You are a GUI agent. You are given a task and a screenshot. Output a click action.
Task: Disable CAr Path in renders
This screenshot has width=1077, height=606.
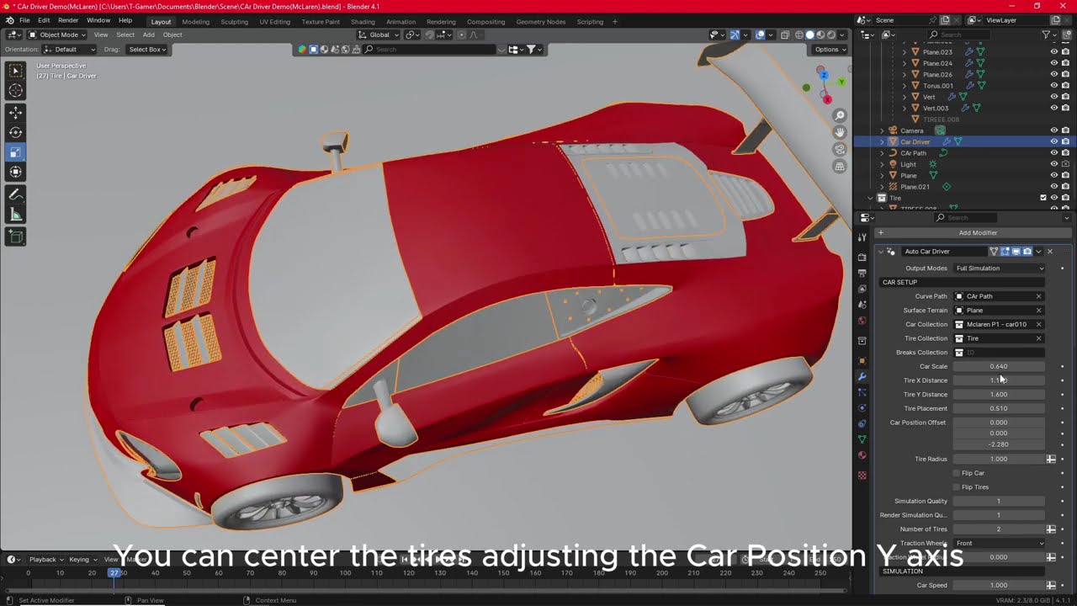(1065, 153)
